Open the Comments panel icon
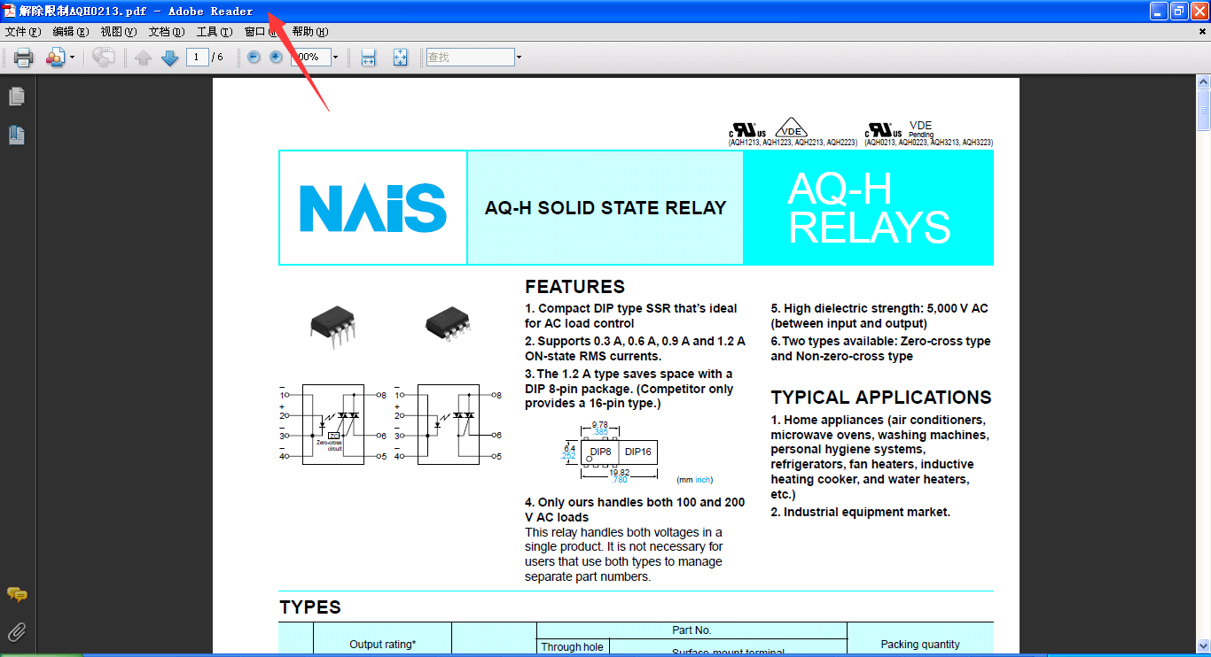The height and width of the screenshot is (657, 1211). pos(17,595)
